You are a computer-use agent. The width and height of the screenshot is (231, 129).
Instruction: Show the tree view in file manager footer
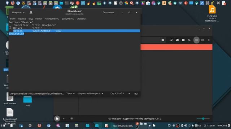pos(64,119)
